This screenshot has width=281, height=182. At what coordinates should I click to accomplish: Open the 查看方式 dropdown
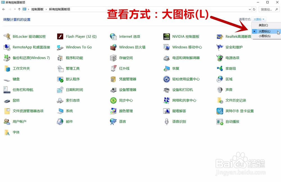pyautogui.click(x=259, y=19)
